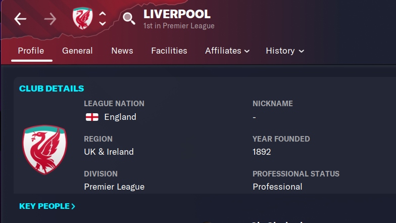Switch to the News tab
396x223 pixels.
[x=122, y=51]
